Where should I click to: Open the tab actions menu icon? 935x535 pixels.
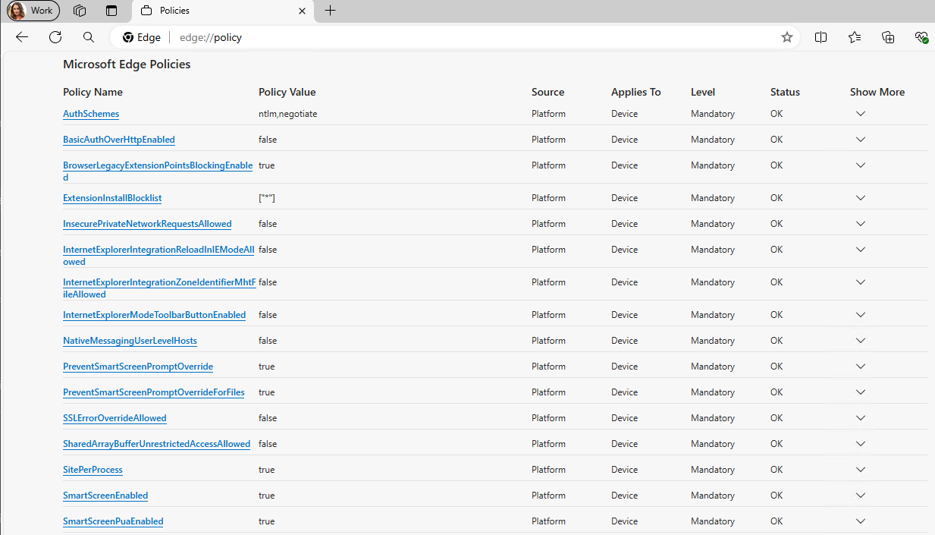(x=111, y=11)
